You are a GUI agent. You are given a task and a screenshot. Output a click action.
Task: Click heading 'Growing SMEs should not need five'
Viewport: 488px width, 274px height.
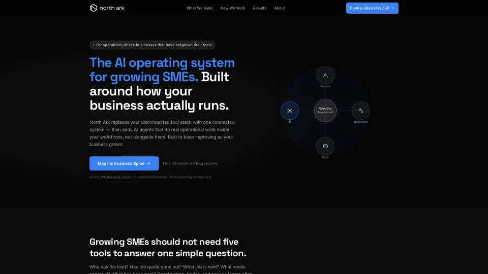164,242
